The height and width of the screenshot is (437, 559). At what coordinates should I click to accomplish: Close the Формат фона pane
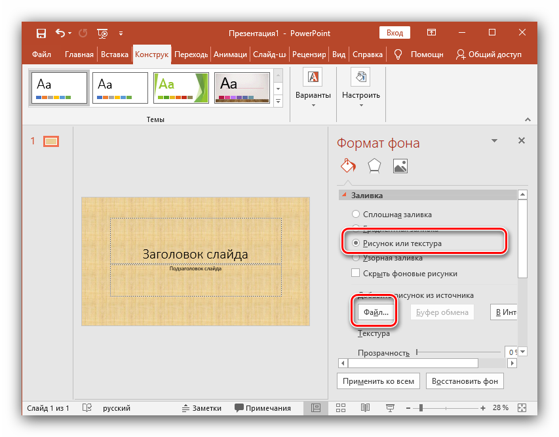point(522,140)
